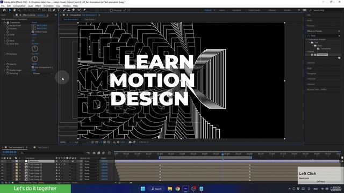The image size is (344, 193).
Task: Click the stopwatch next to Opacity
Action: [8, 64]
